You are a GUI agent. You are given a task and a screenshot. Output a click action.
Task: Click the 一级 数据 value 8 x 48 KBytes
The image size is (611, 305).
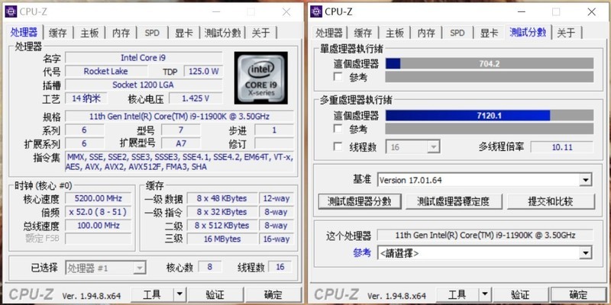(x=221, y=198)
